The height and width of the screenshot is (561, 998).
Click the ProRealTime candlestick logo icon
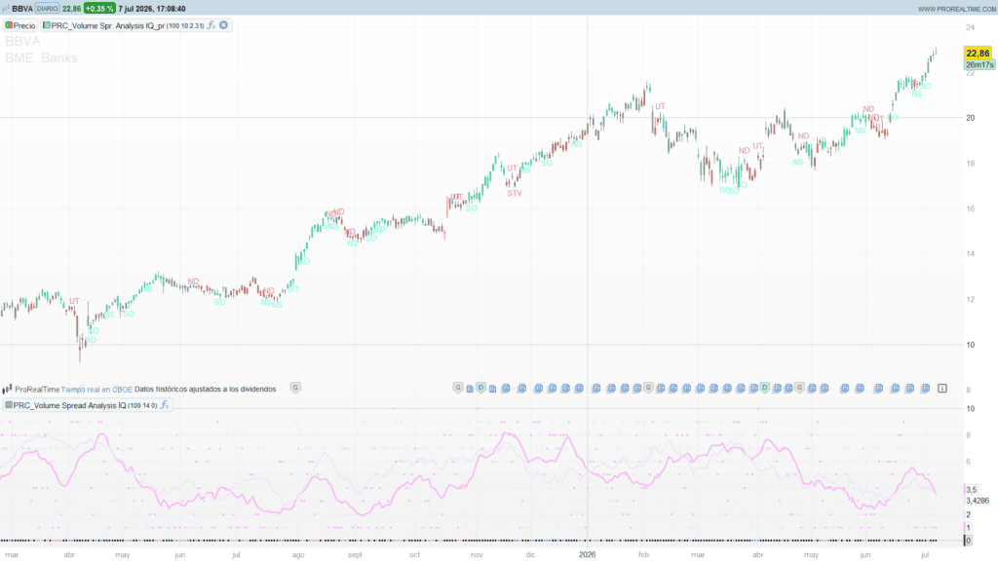click(7, 390)
